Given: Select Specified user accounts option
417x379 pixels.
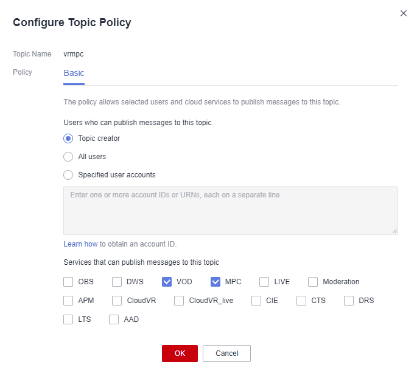Looking at the screenshot, I should [x=68, y=175].
